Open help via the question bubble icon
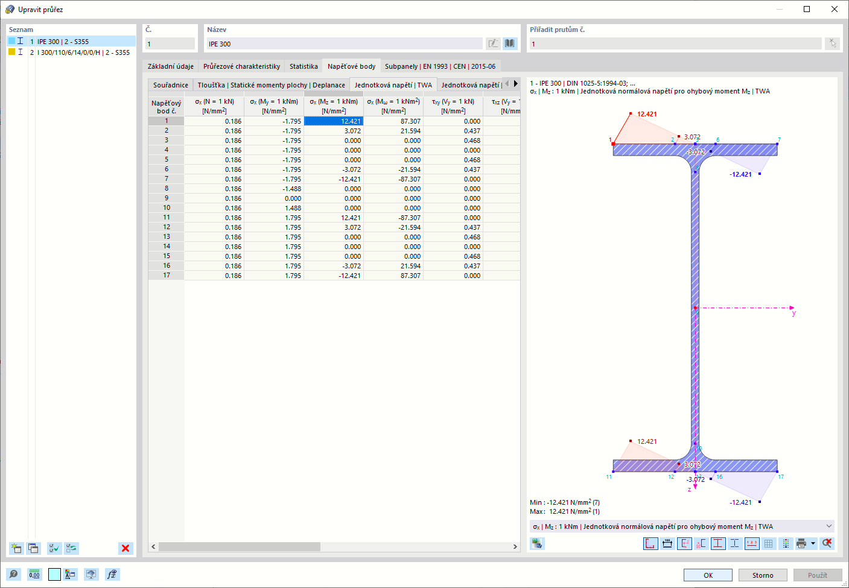This screenshot has height=588, width=849. click(x=14, y=574)
